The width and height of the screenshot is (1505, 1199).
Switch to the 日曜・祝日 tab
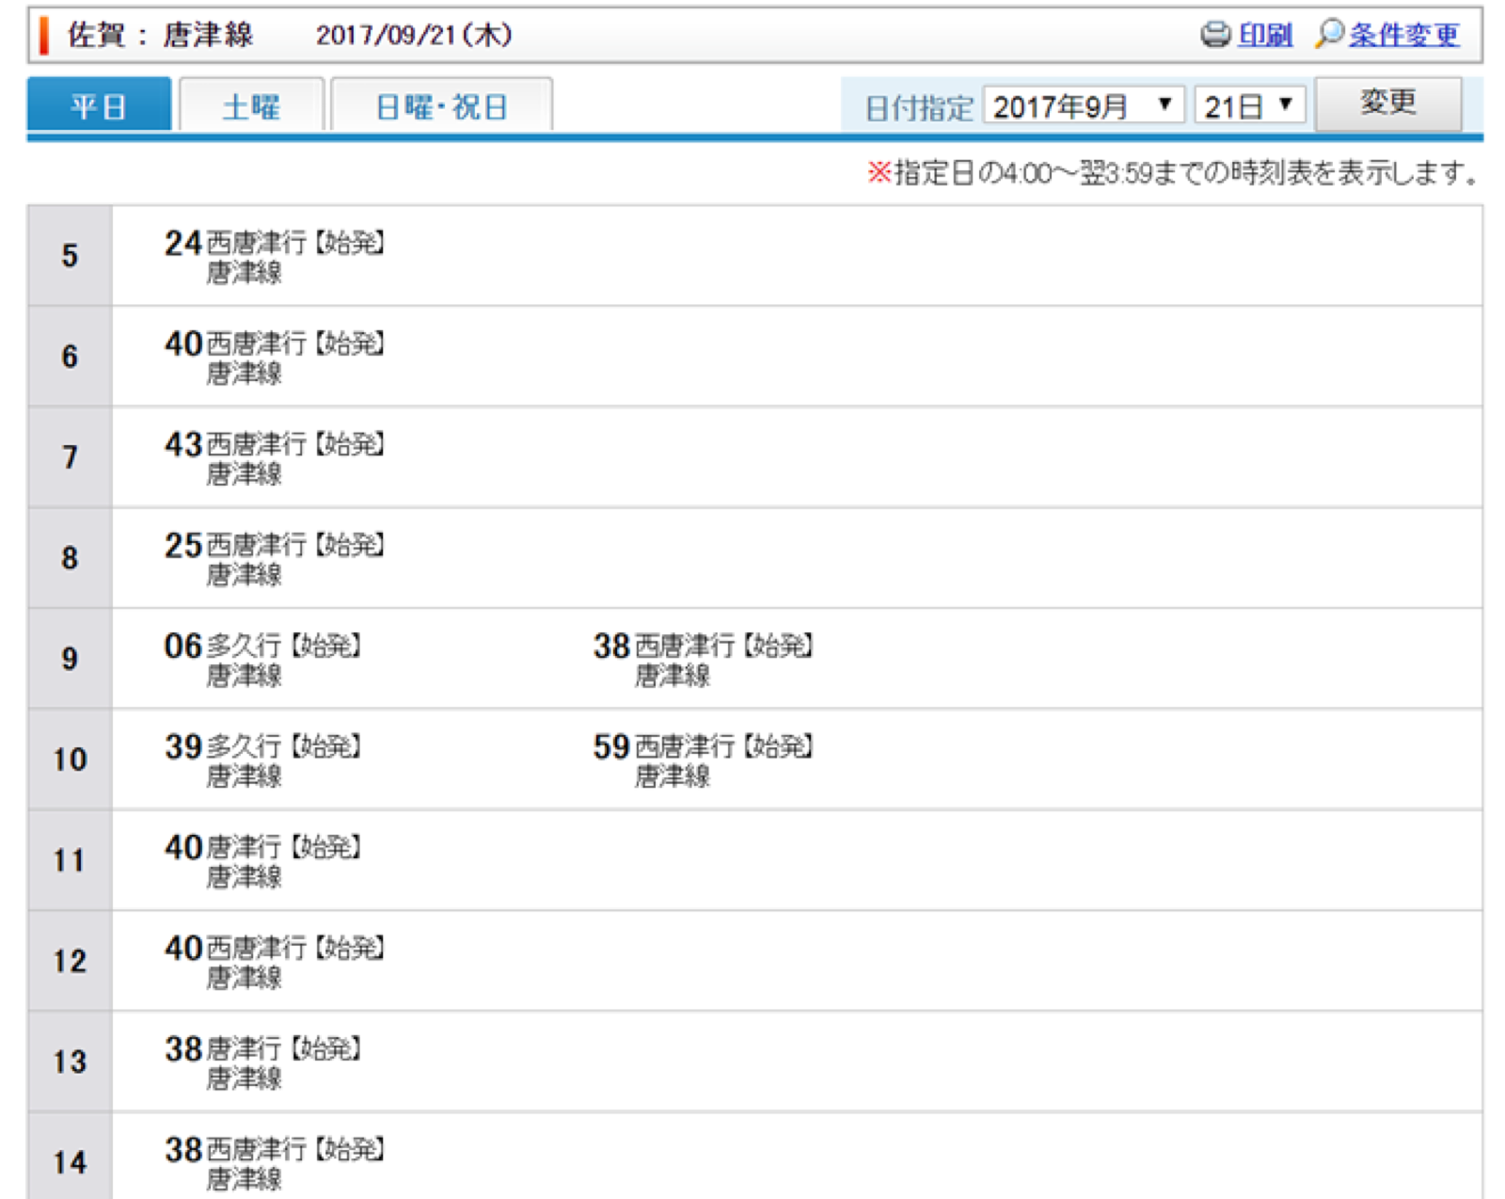[x=441, y=105]
